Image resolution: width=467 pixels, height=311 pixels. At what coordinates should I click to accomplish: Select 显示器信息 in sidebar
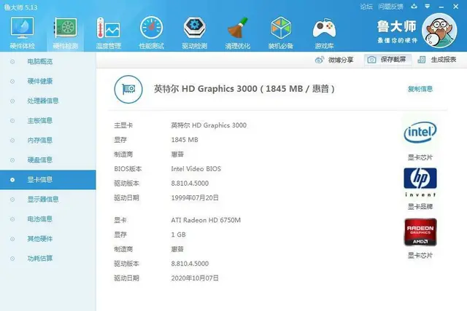48,200
